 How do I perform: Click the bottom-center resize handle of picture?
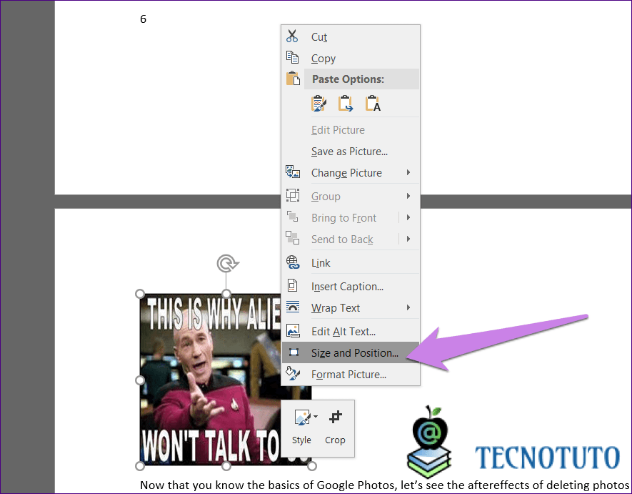click(226, 466)
